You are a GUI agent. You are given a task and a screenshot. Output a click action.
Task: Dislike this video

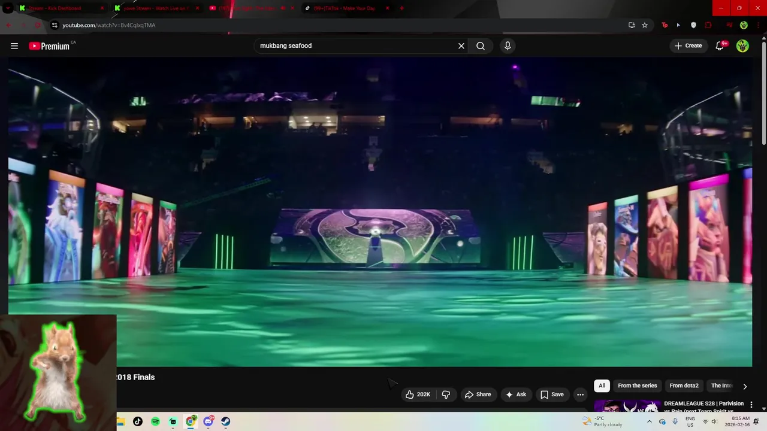(446, 394)
